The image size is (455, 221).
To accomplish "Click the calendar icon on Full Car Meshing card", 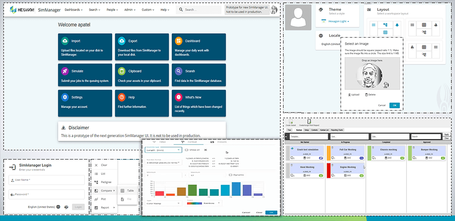I will tap(344, 158).
